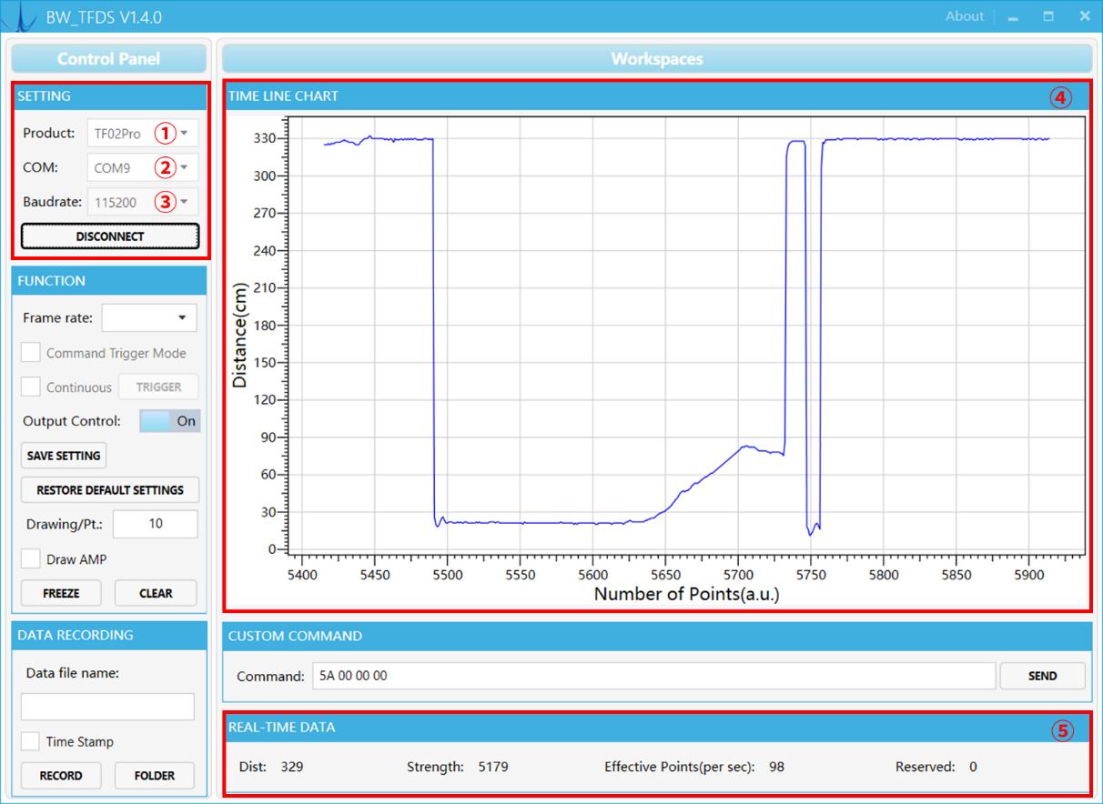The image size is (1103, 804).
Task: Click the Dist value 329
Action: [x=292, y=767]
